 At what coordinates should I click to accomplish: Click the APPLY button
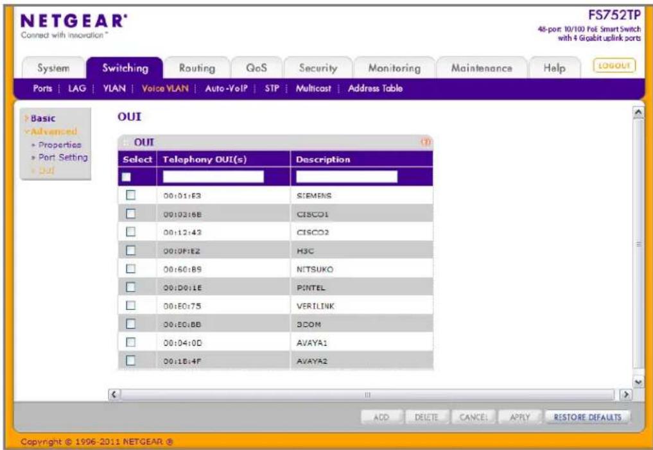519,417
